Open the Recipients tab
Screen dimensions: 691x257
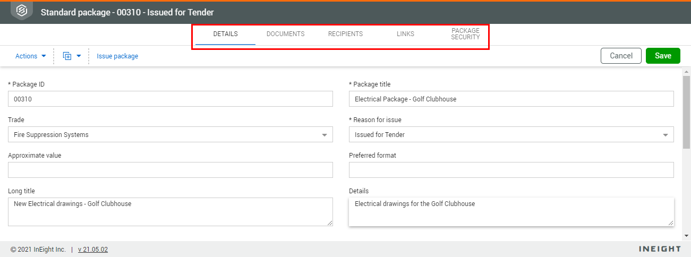[x=345, y=34]
